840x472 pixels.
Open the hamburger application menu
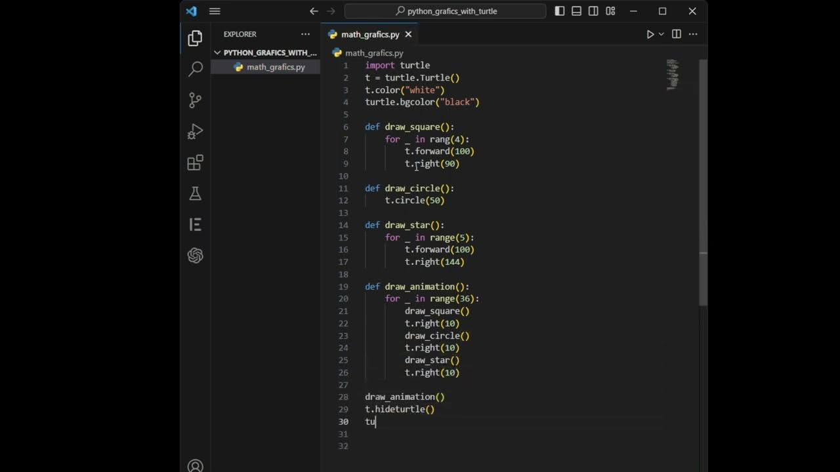click(x=215, y=11)
